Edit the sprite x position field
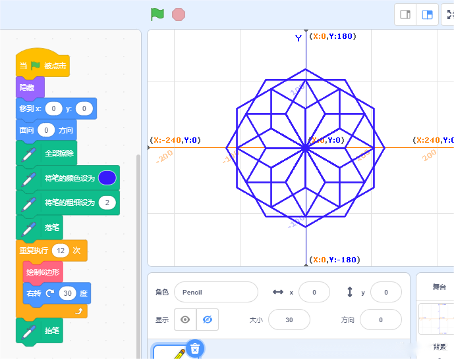 click(x=314, y=292)
